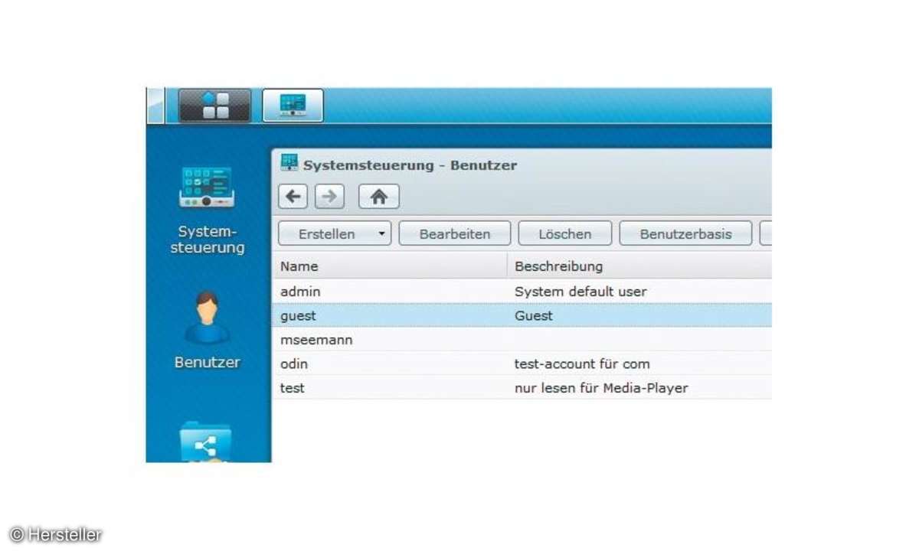Click the Erstellen button

pos(335,233)
